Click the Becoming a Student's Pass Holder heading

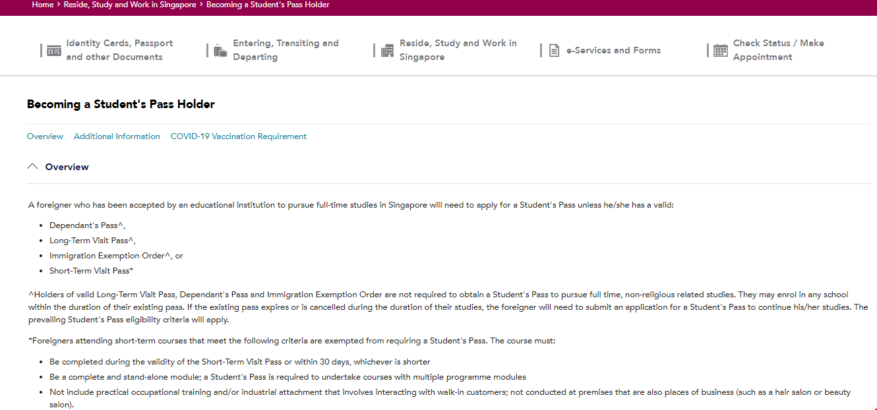[x=121, y=104]
